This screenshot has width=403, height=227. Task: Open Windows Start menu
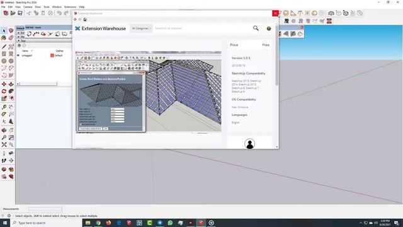point(5,223)
